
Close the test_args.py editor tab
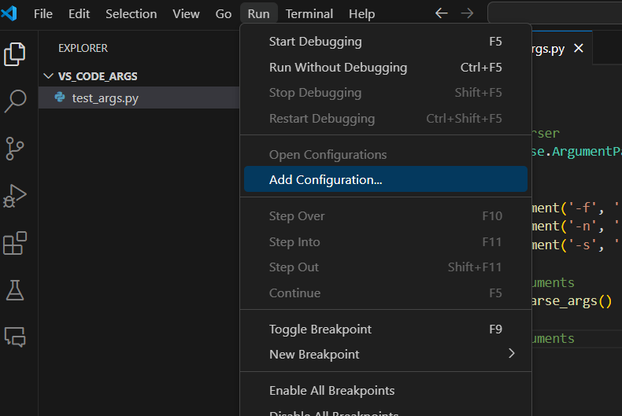(579, 48)
